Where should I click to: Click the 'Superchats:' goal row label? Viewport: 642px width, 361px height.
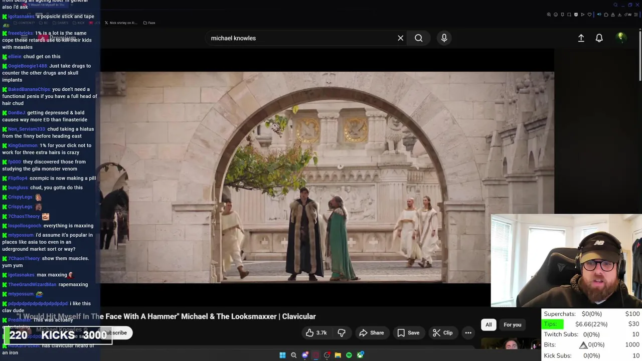560,314
